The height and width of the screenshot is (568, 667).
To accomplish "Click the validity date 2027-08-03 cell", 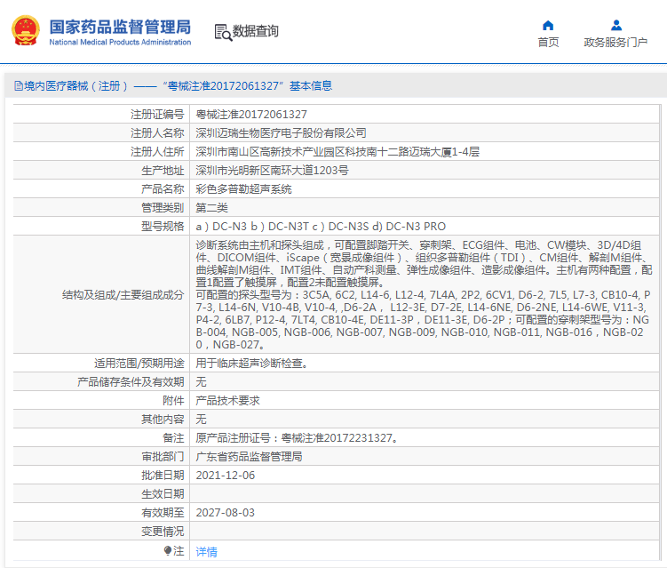I will 225,513.
